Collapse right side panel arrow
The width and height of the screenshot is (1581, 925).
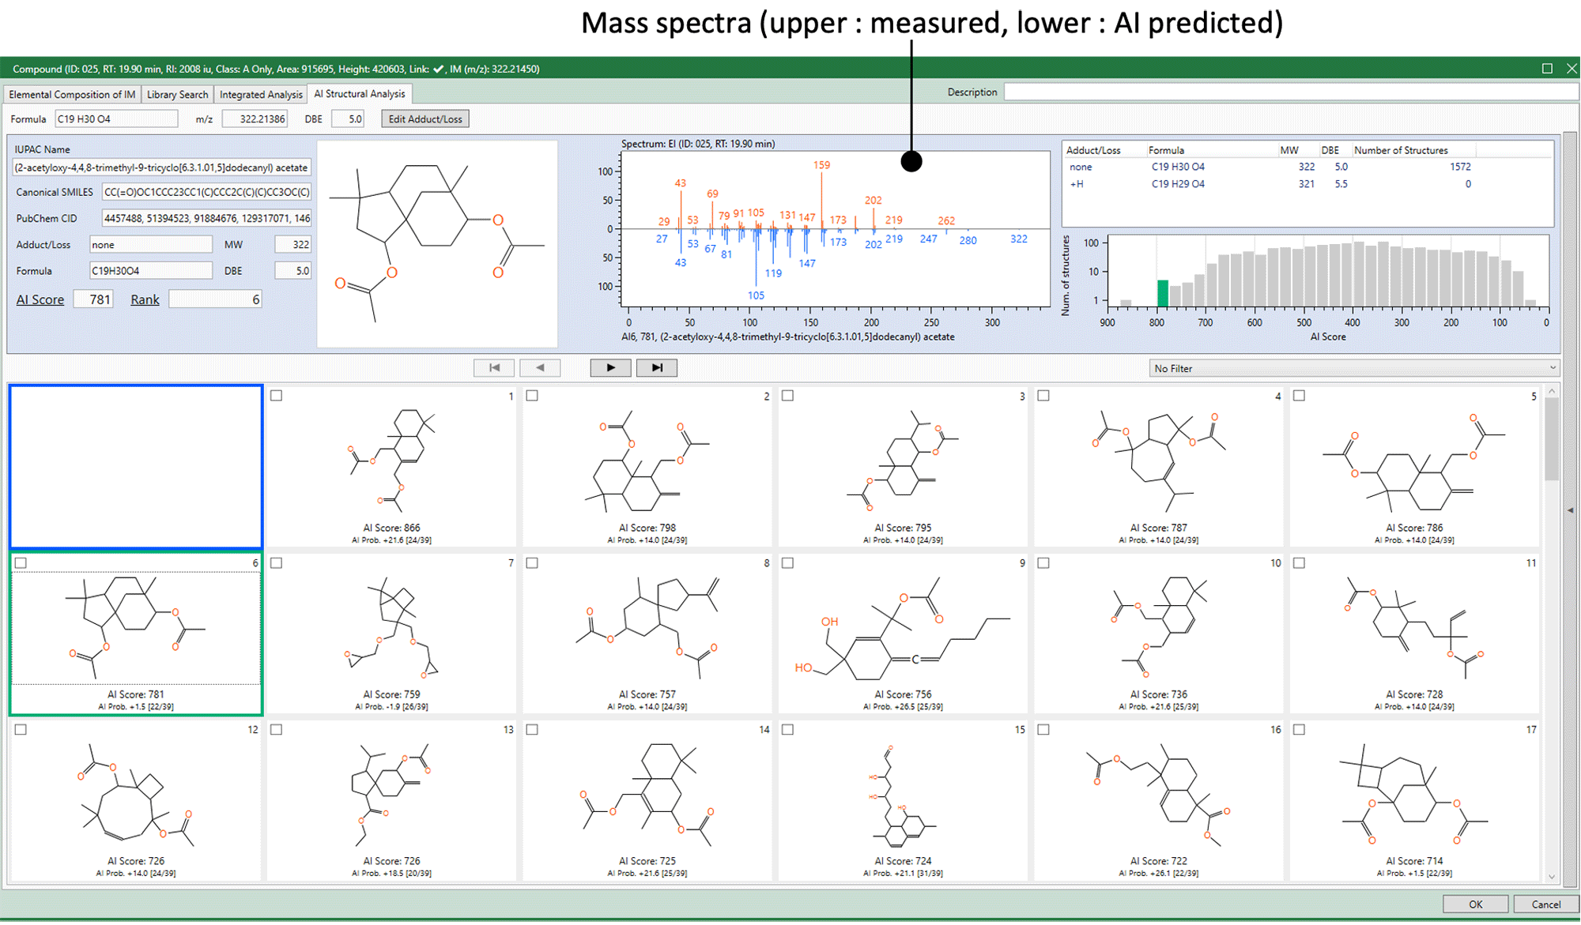1570,511
